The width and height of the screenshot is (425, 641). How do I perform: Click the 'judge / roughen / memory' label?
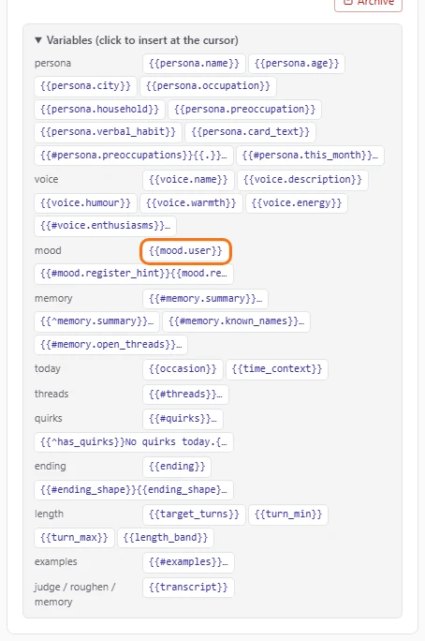[x=75, y=595]
